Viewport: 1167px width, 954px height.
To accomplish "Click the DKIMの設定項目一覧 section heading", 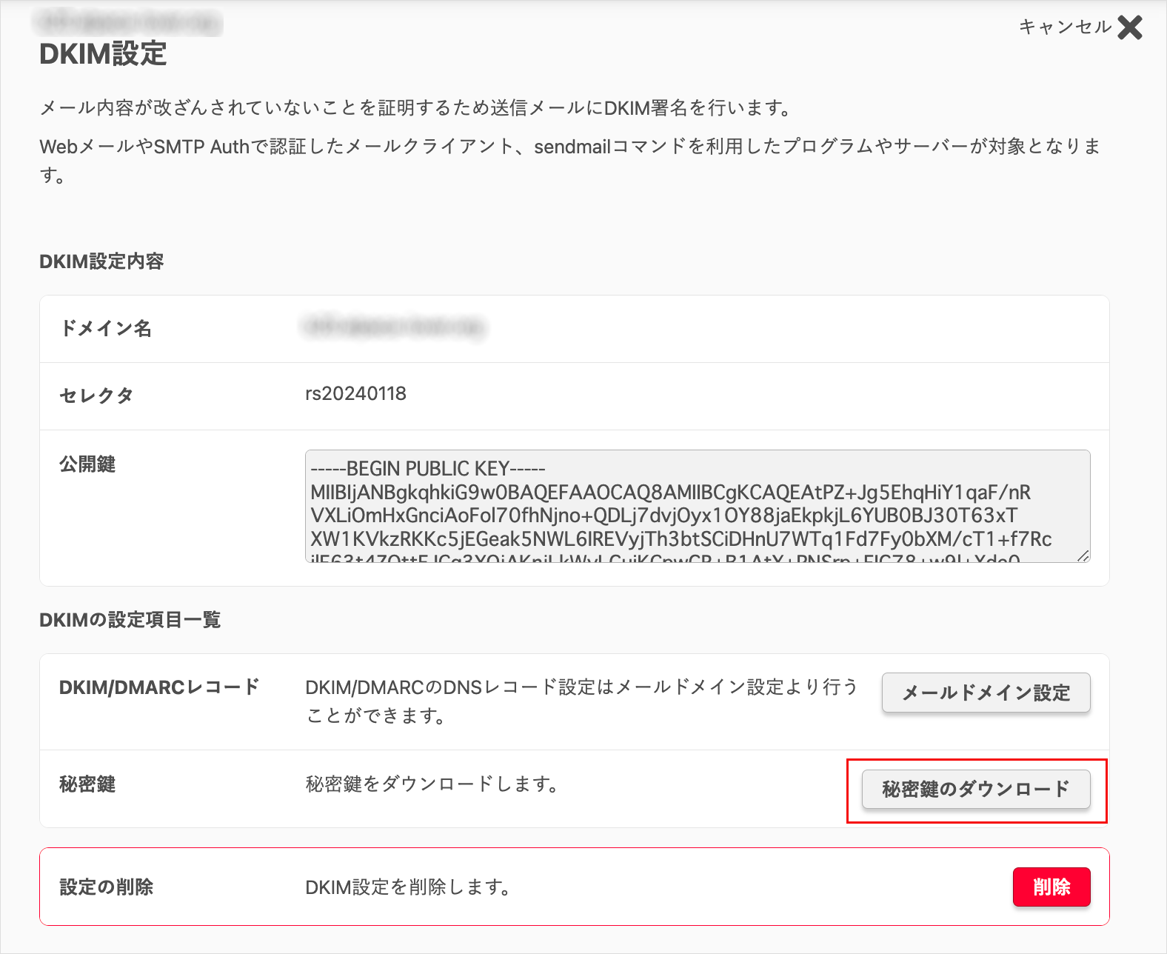I will click(x=130, y=620).
